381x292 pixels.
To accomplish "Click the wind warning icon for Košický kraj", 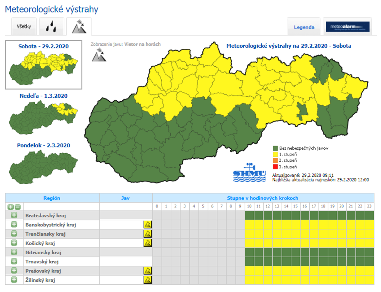I will click(x=147, y=243).
